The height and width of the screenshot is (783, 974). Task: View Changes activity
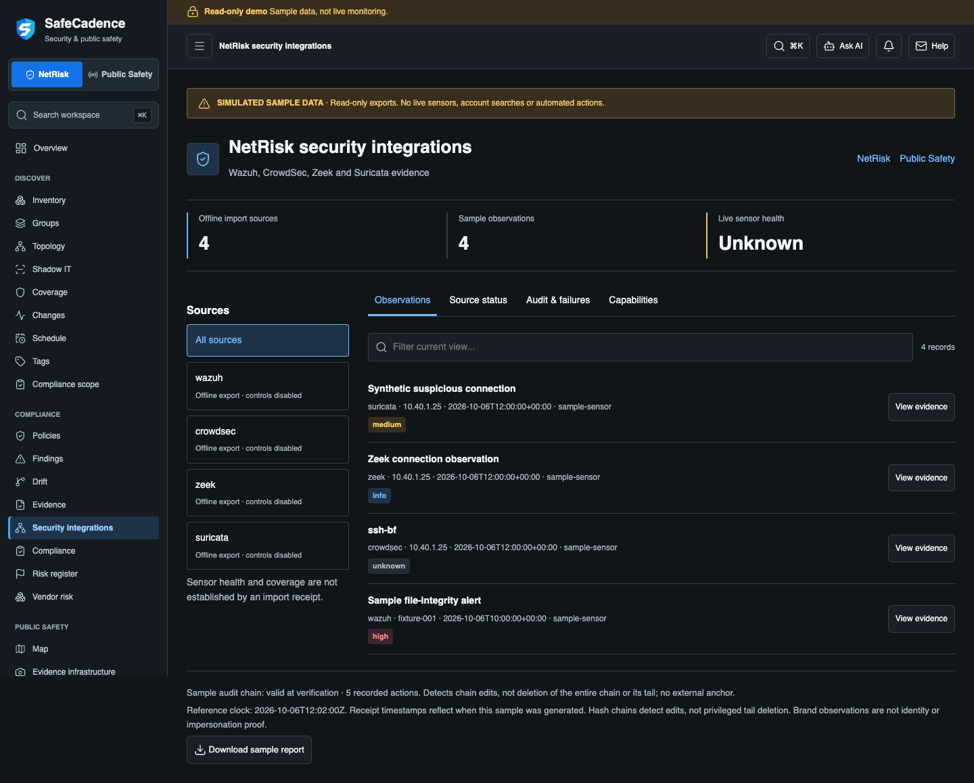pyautogui.click(x=84, y=315)
